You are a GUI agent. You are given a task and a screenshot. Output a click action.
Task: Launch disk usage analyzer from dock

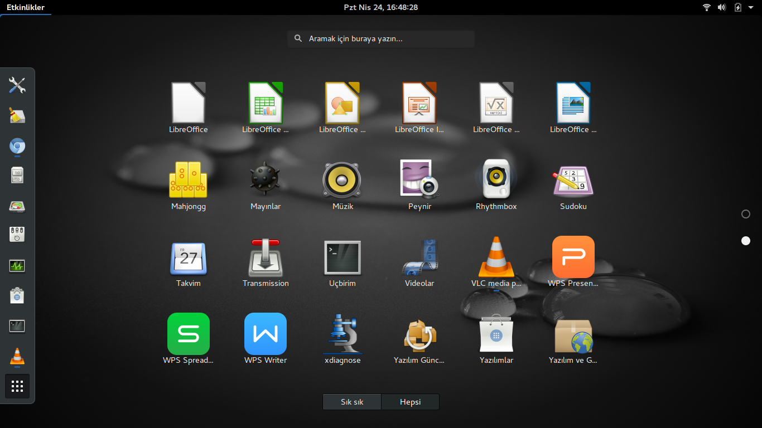coord(17,206)
